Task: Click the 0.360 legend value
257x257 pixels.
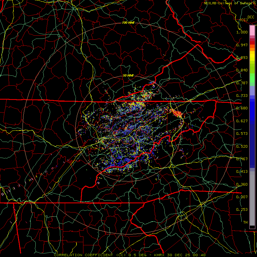Action: 242,184
